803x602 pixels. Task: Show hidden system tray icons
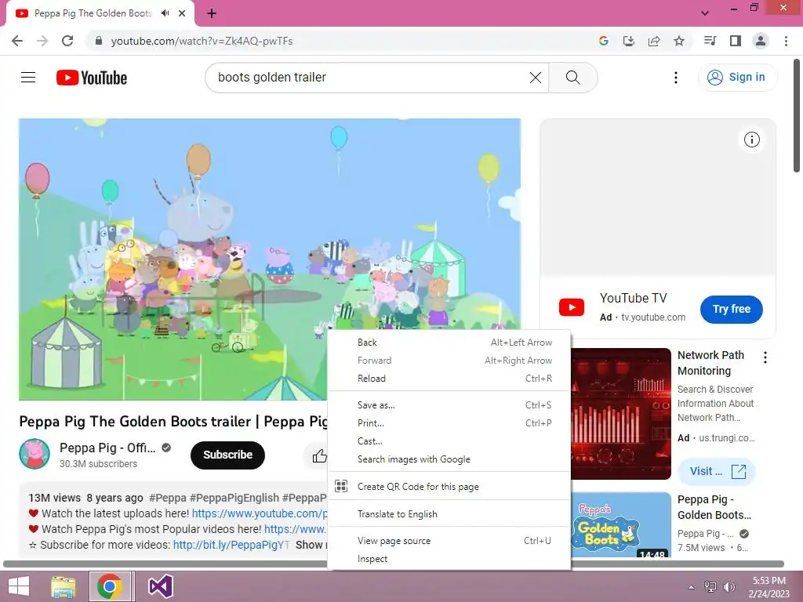point(691,587)
